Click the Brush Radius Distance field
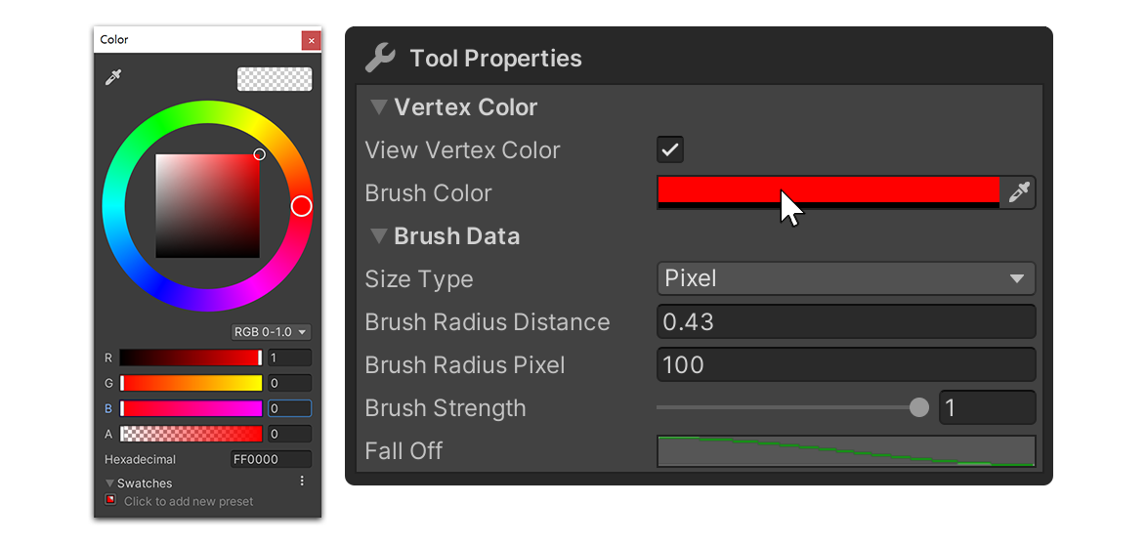This screenshot has width=1147, height=547. 846,321
